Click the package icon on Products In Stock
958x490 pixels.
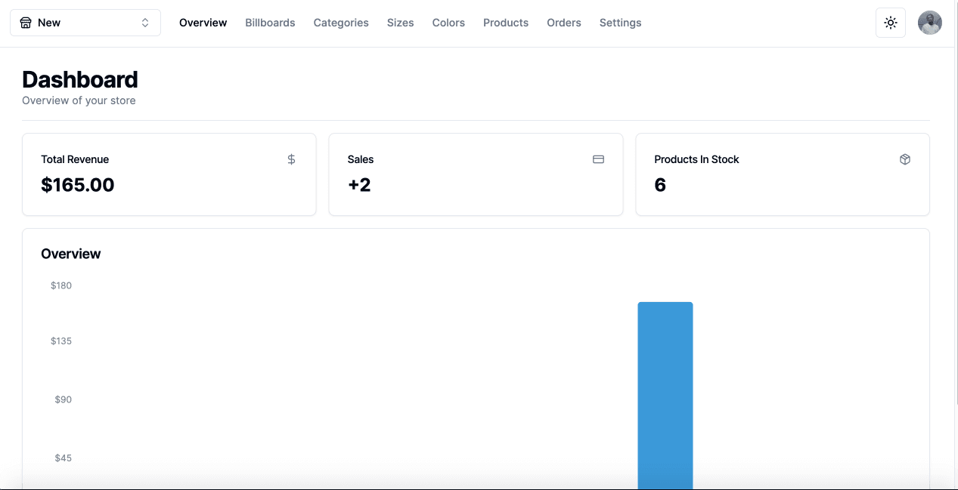tap(904, 159)
